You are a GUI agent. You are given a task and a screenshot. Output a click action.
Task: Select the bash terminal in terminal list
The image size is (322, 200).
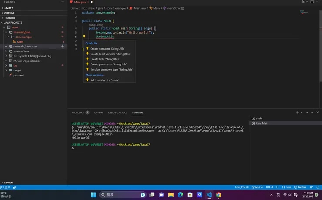(258, 119)
